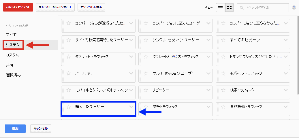Image resolution: width=299 pixels, height=138 pixels.
Task: Select システム in the segment sidebar
Action: 13,45
